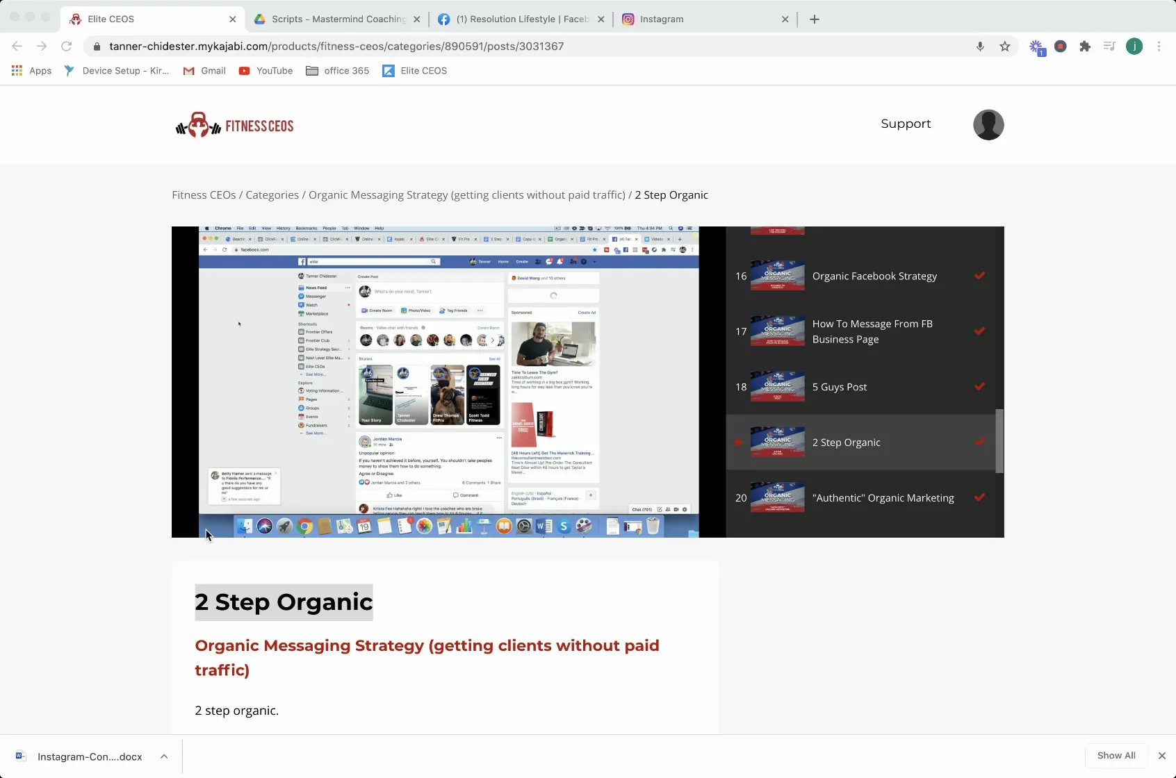Toggle completion check for Authentic Organic Marketing
Screen dimensions: 1176x778
pyautogui.click(x=979, y=497)
